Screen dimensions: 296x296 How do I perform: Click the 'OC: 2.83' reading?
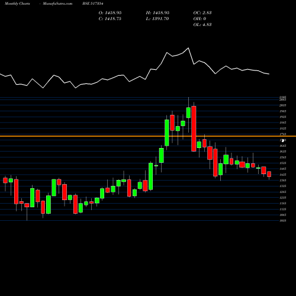(x=202, y=13)
